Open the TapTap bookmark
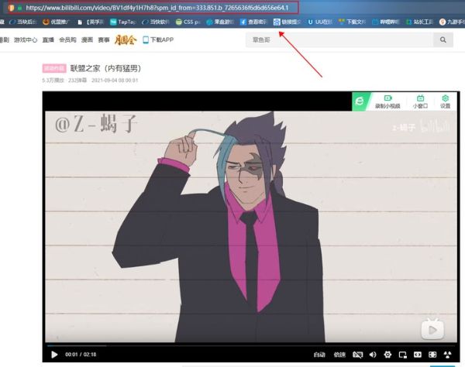The width and height of the screenshot is (465, 367). [123, 22]
